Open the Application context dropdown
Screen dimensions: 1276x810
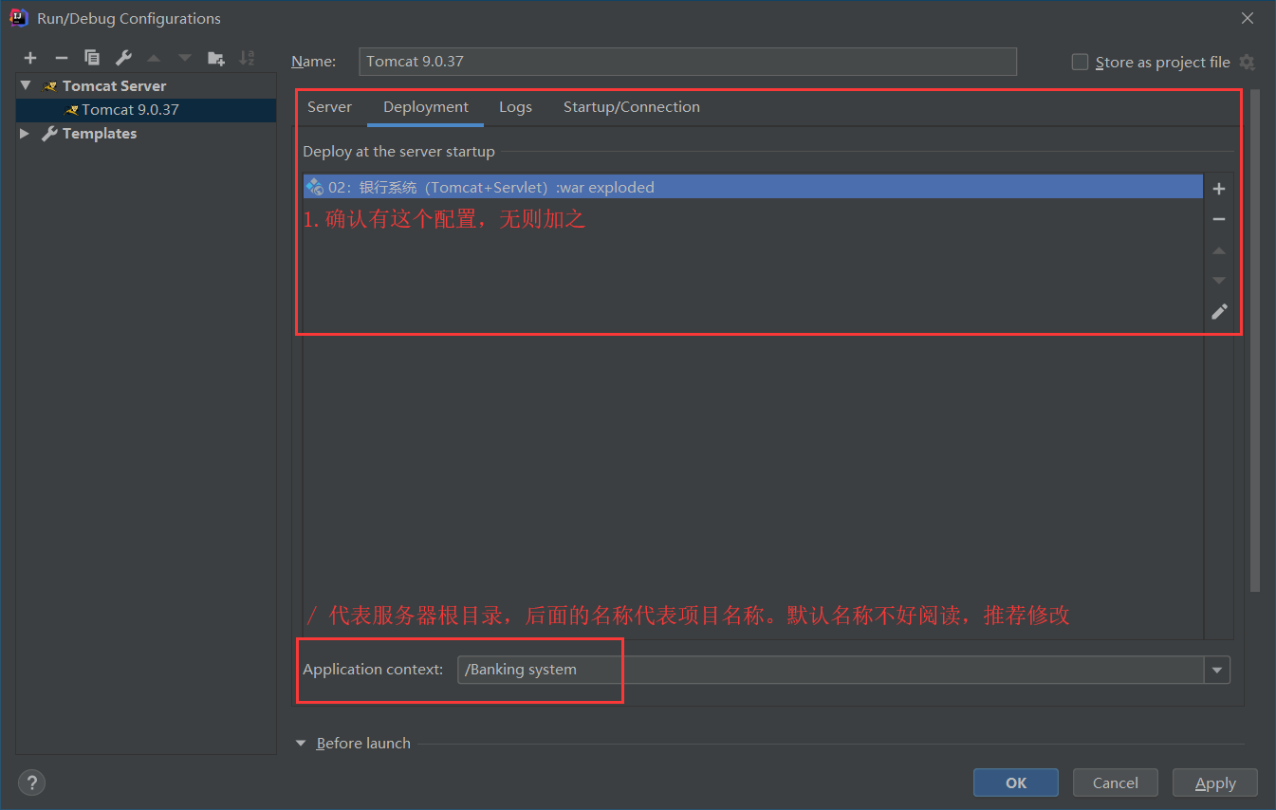click(1217, 670)
